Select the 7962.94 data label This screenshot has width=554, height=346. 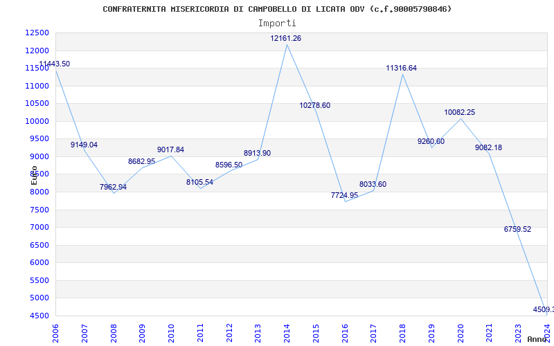tap(113, 187)
